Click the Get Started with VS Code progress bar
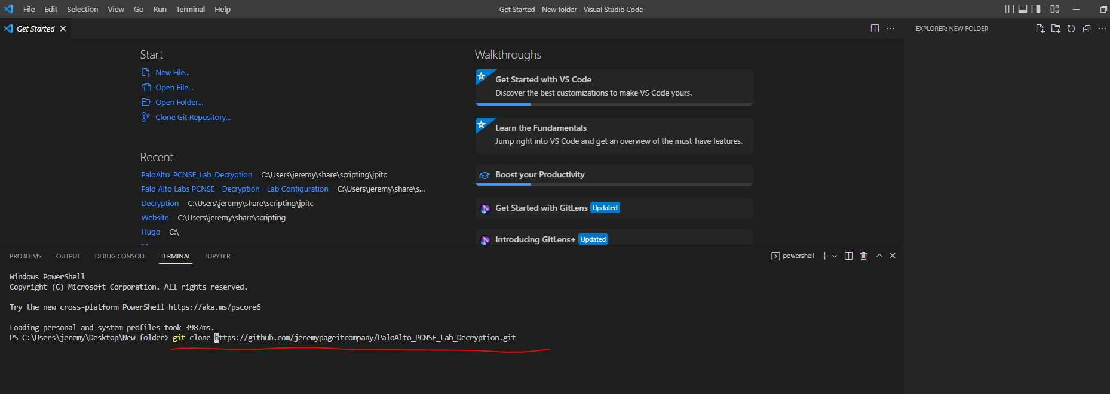The height and width of the screenshot is (394, 1110). point(614,104)
